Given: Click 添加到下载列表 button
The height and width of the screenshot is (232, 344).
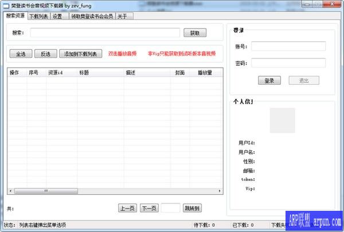Looking at the screenshot, I should (80, 54).
